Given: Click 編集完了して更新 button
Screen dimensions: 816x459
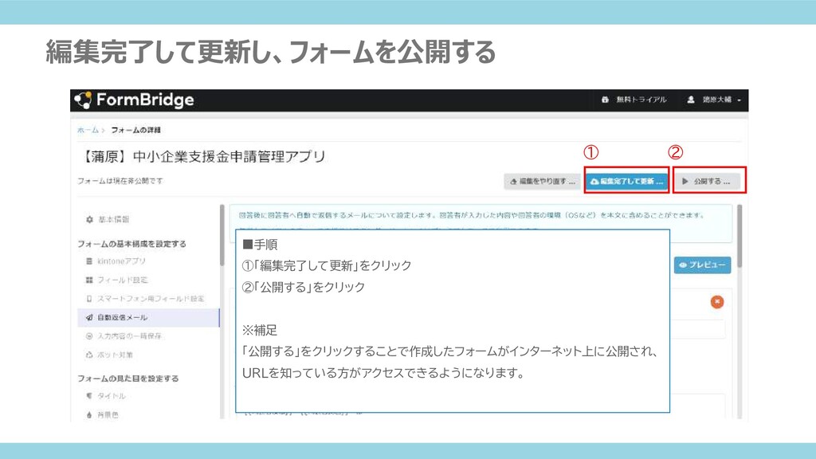Looking at the screenshot, I should pos(626,181).
